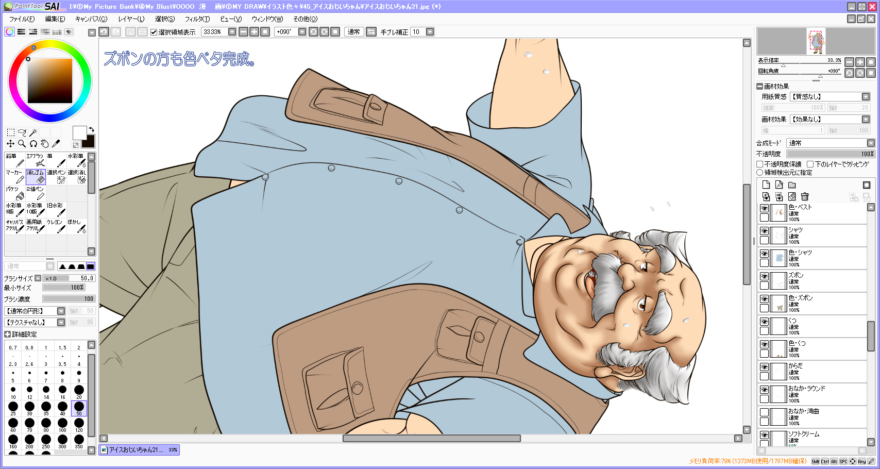Select the move tool

pyautogui.click(x=10, y=144)
